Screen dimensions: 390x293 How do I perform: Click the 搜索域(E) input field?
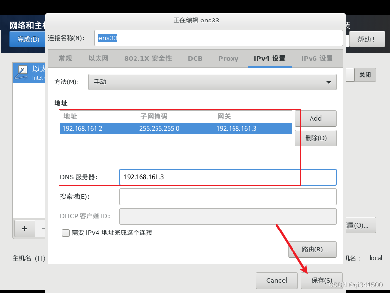[x=228, y=197]
